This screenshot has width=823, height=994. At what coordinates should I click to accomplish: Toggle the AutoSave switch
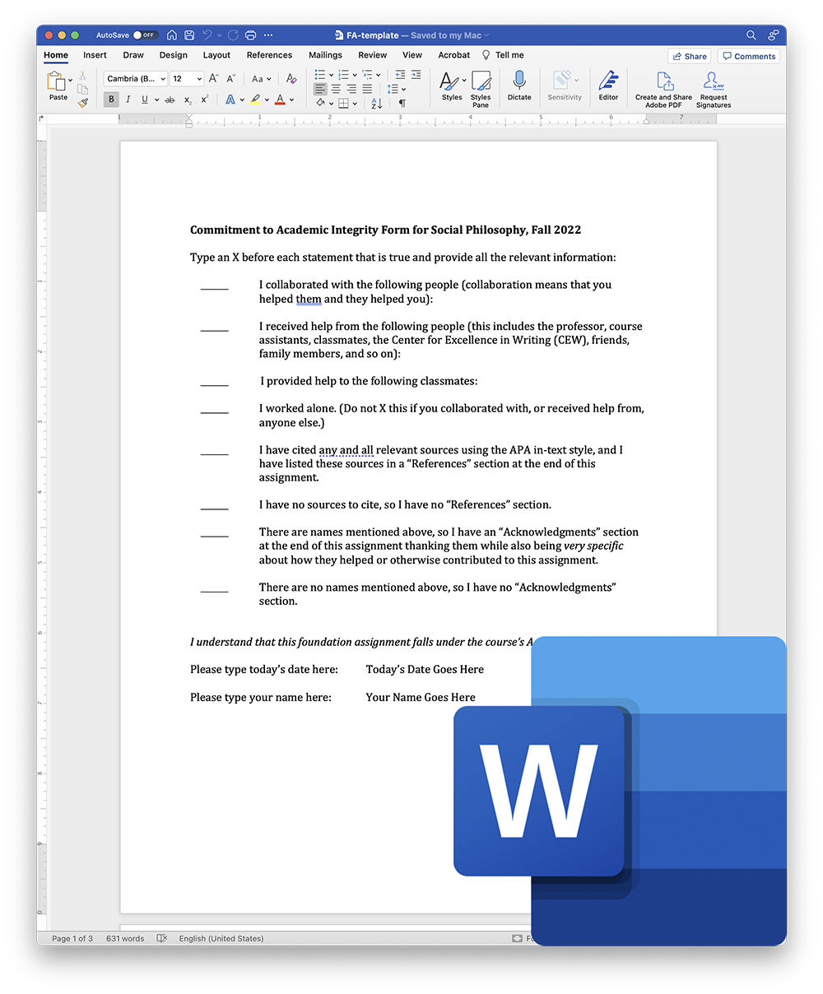(x=145, y=35)
